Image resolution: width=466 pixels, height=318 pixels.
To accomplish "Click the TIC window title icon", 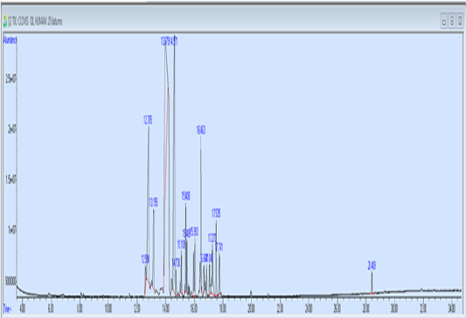I will click(5, 21).
